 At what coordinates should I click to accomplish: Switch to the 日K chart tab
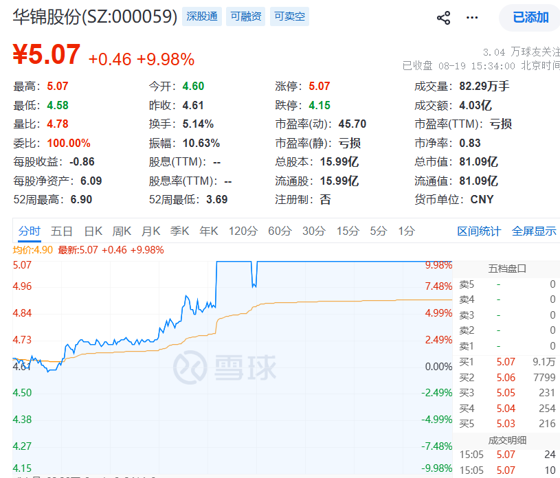click(x=93, y=231)
